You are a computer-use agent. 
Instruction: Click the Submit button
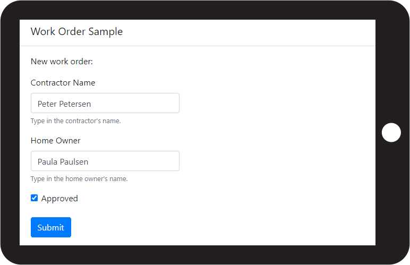[x=51, y=227]
